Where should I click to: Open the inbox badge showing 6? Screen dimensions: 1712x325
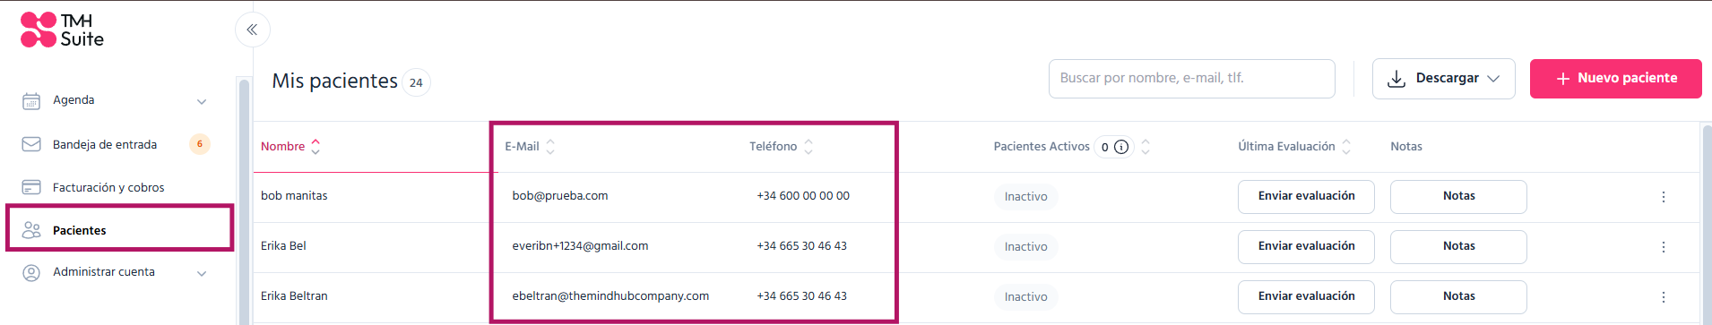coord(200,144)
